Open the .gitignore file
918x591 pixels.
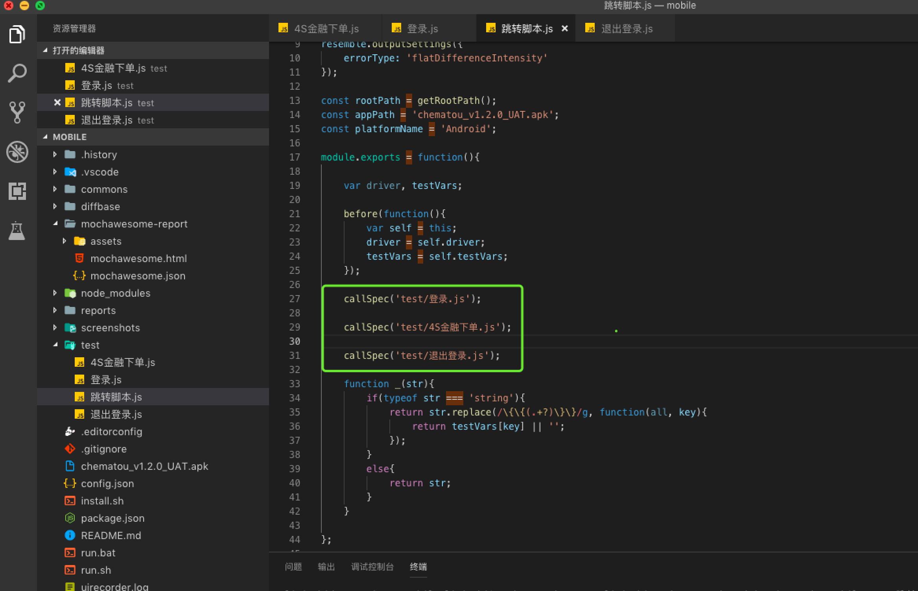(153, 449)
